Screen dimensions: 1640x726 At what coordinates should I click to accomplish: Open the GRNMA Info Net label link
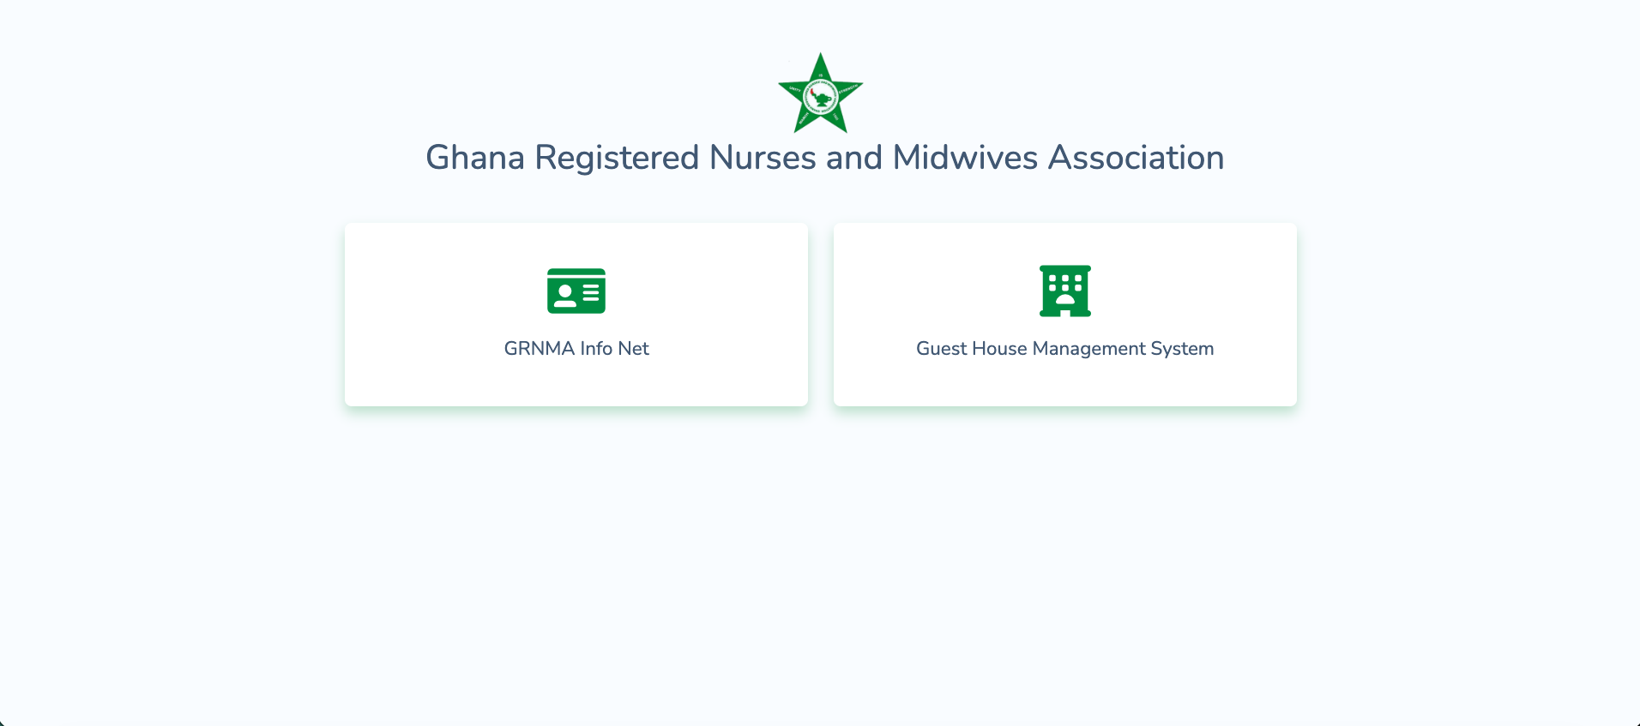tap(576, 349)
